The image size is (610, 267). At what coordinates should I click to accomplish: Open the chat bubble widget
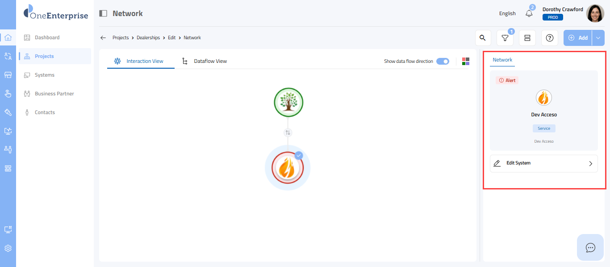coord(590,247)
